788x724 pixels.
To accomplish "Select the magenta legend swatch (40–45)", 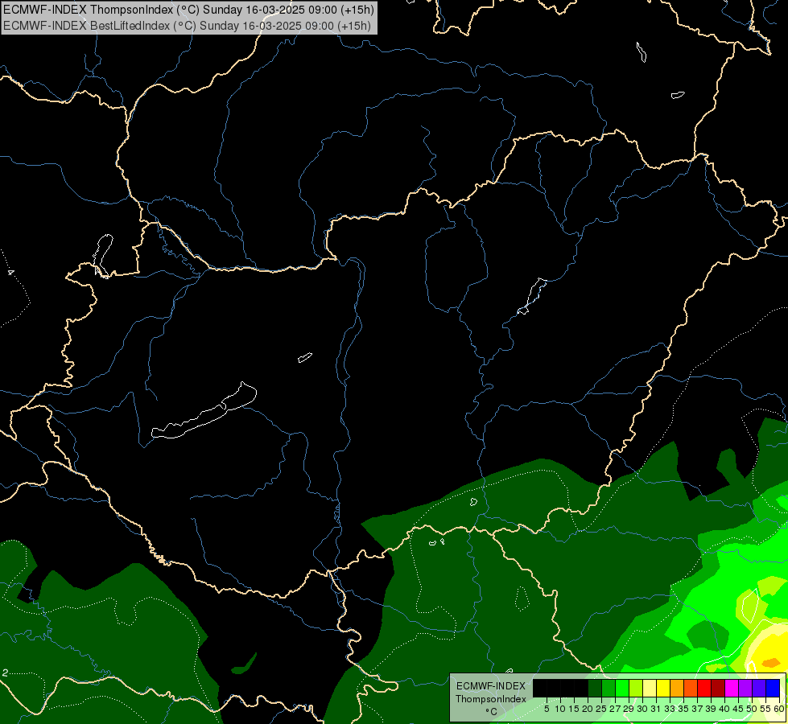I will click(731, 688).
